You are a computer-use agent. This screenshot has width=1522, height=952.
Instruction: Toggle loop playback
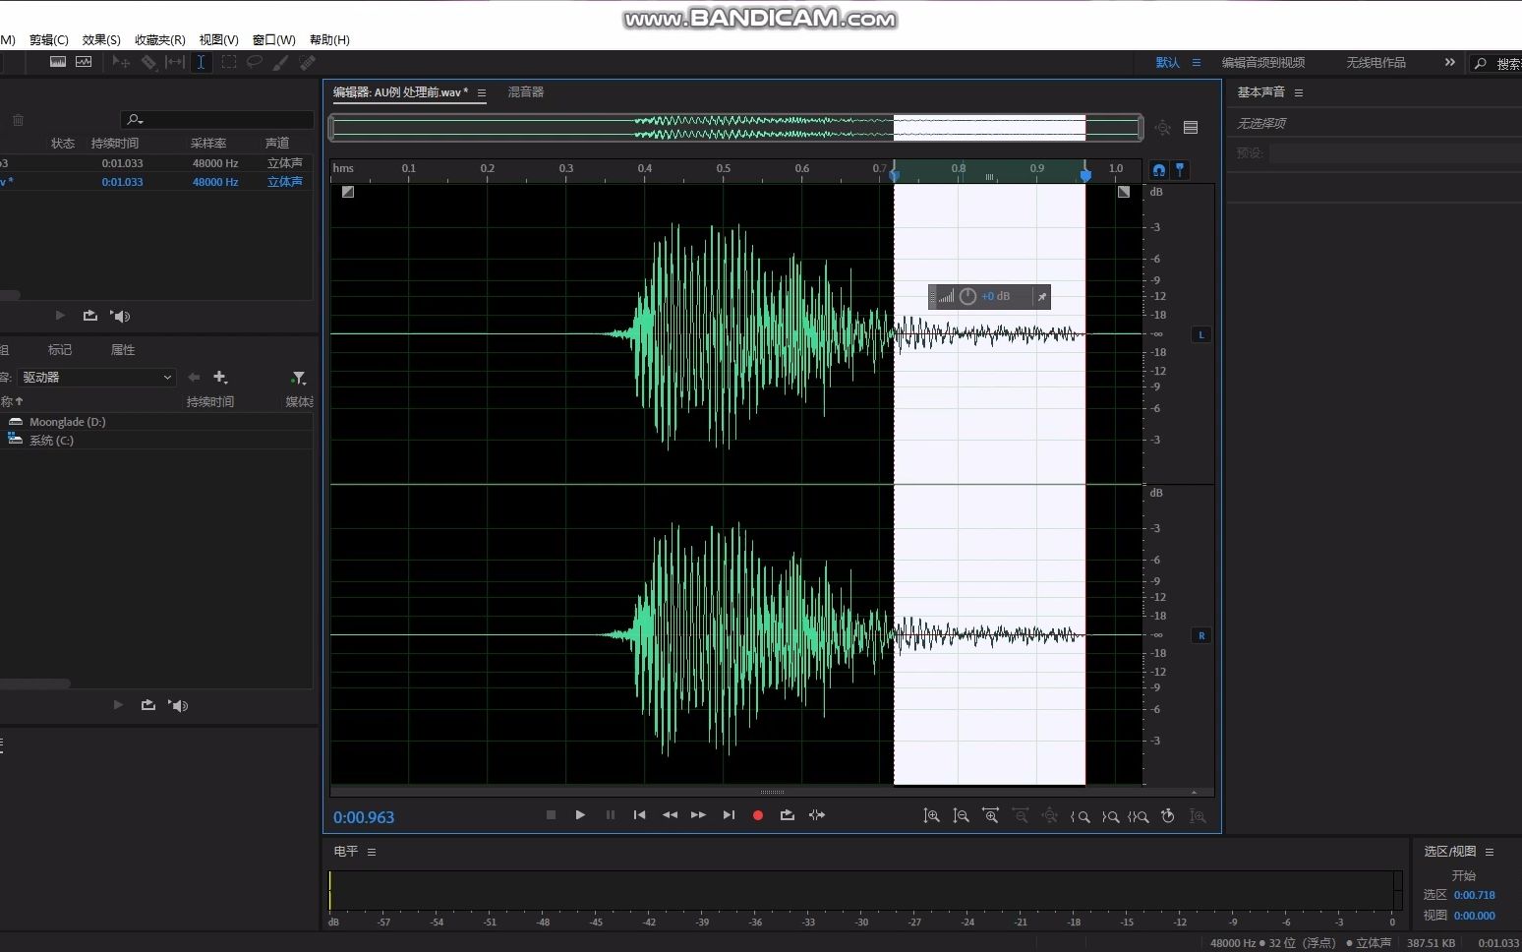[x=788, y=815]
